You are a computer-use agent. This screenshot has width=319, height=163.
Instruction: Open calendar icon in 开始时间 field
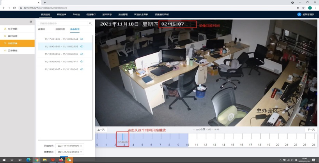pos(81,146)
